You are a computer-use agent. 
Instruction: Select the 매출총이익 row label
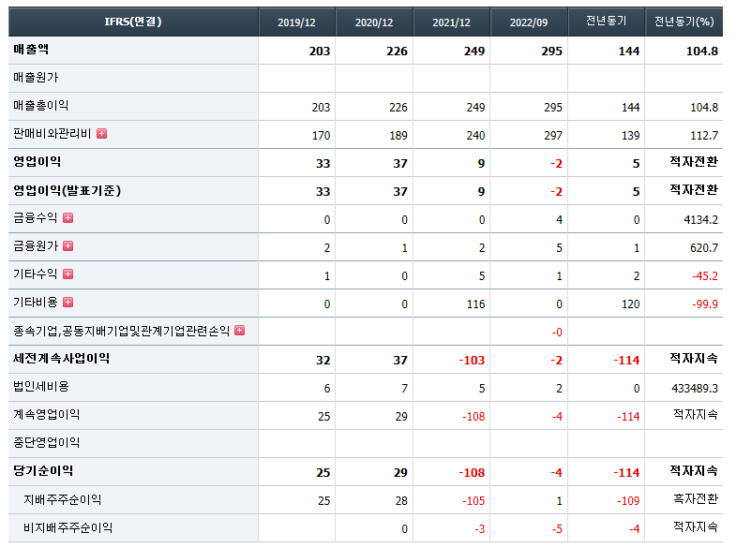41,106
